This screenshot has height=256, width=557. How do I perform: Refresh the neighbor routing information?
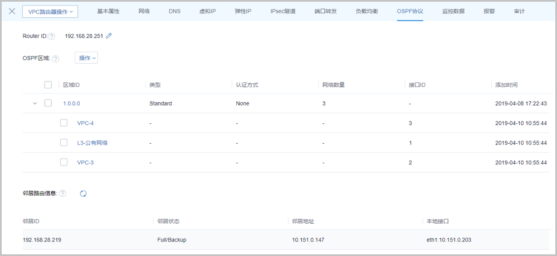[83, 193]
